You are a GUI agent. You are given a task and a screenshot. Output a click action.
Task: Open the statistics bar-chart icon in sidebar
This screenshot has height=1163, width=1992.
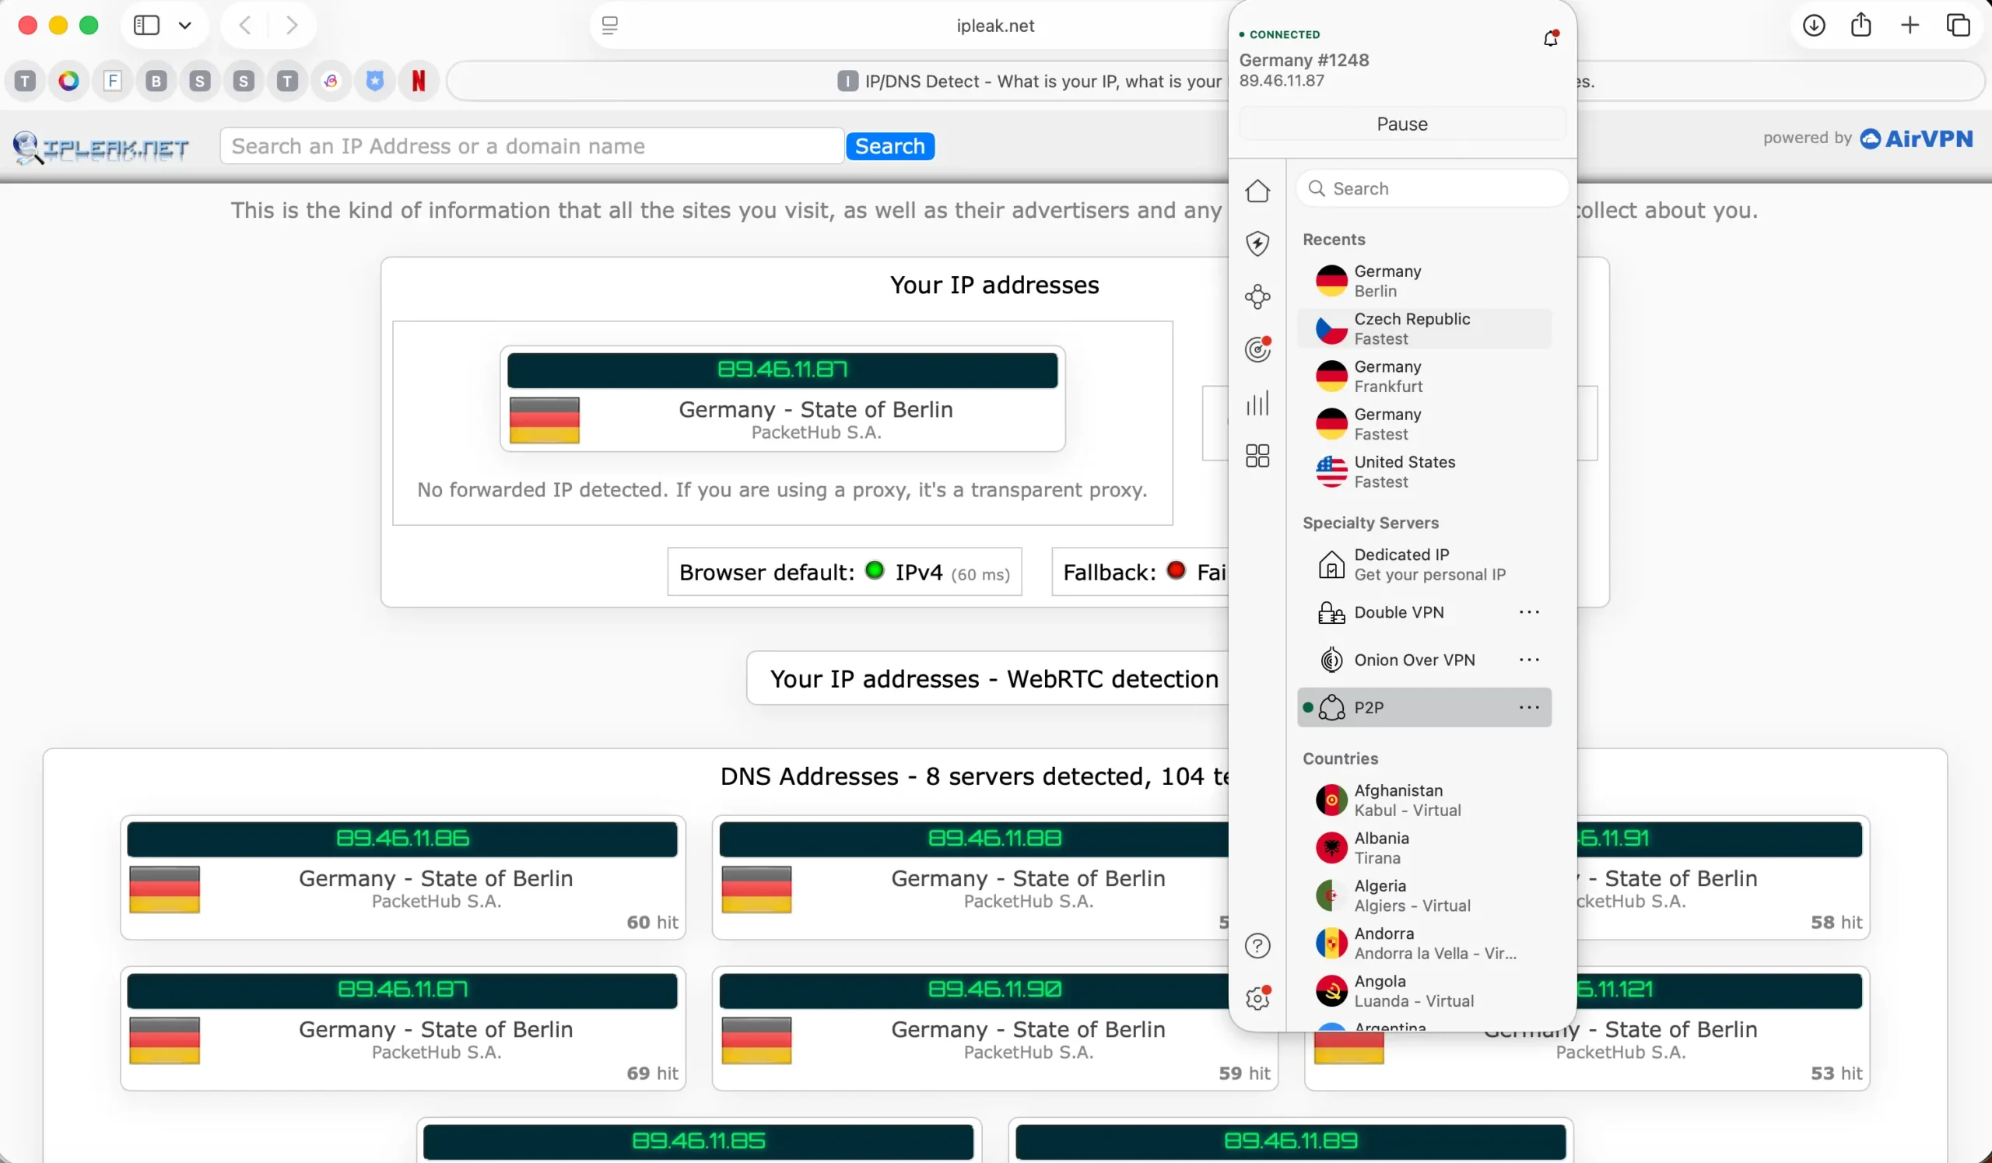(1257, 403)
